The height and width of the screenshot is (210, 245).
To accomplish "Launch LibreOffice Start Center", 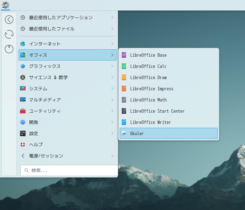I will point(169,111).
